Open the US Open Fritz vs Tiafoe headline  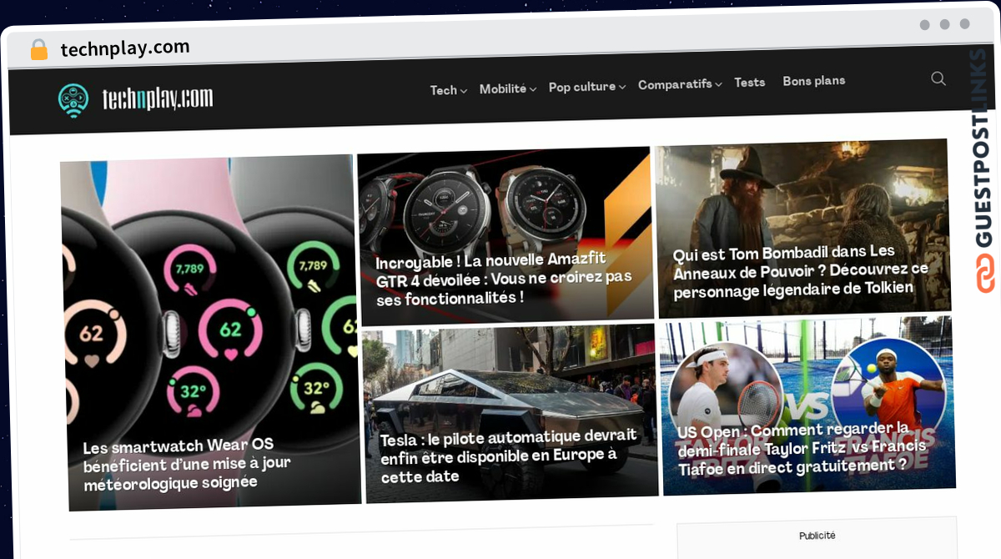tap(802, 448)
